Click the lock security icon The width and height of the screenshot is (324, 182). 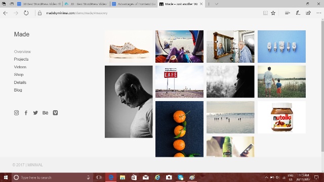pyautogui.click(x=39, y=13)
